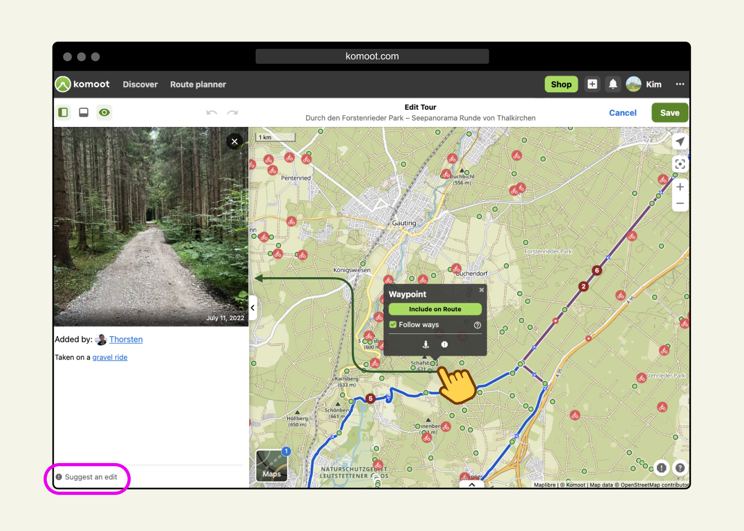Screen dimensions: 744x531
Task: Open the three-dot more menu
Action: click(680, 84)
